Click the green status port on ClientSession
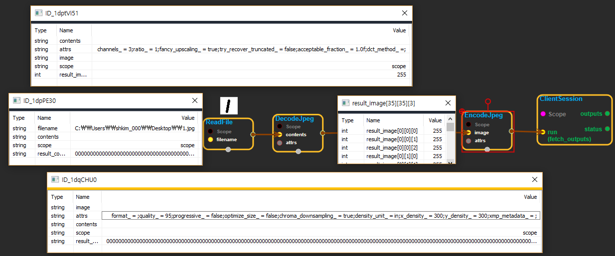 (607, 129)
